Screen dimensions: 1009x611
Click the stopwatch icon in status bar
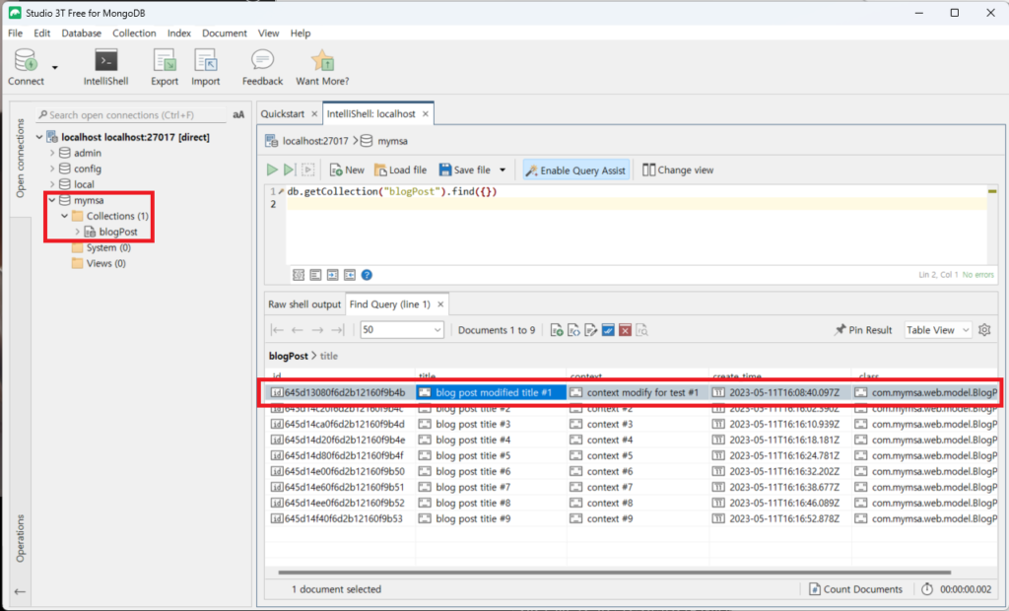[x=927, y=589]
